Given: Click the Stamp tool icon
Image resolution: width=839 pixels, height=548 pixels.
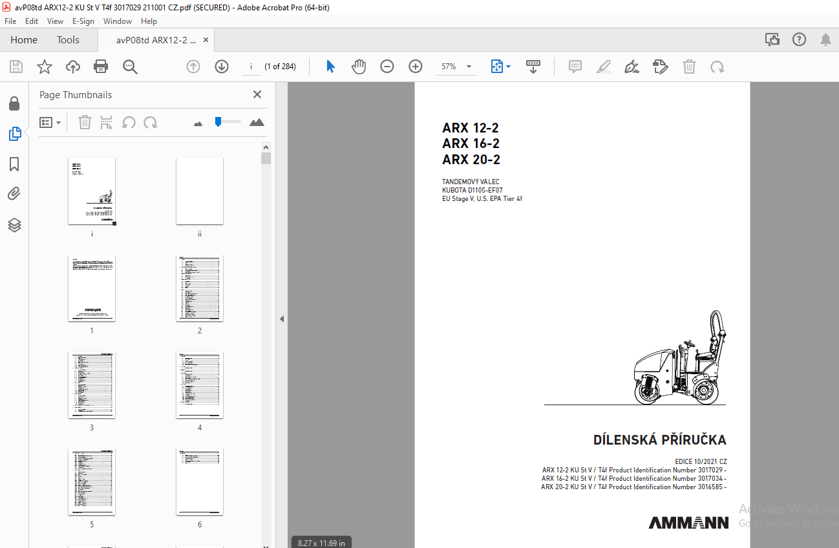Looking at the screenshot, I should point(660,67).
